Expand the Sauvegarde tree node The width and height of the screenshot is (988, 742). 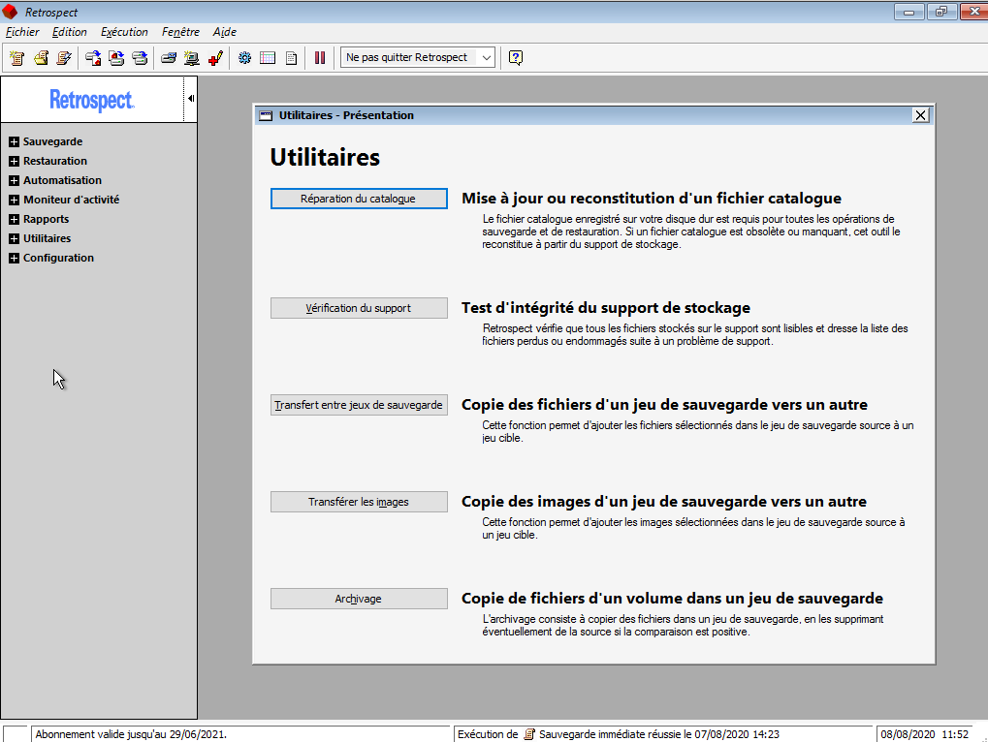[14, 142]
